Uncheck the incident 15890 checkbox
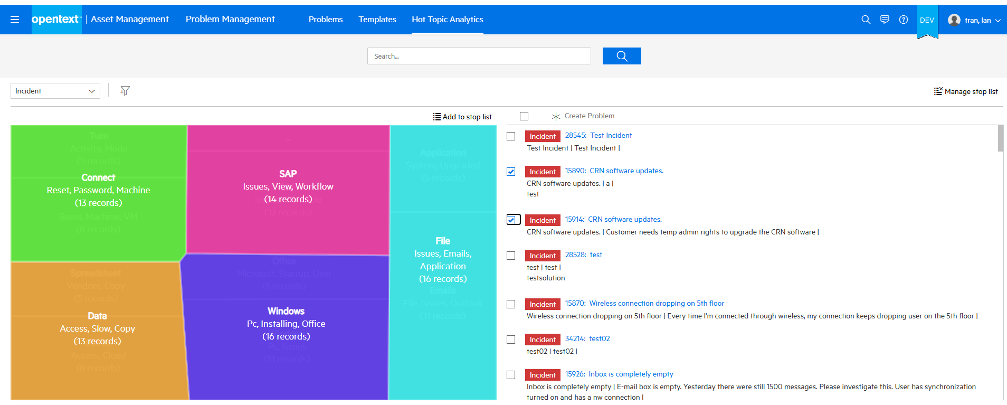 pos(511,172)
